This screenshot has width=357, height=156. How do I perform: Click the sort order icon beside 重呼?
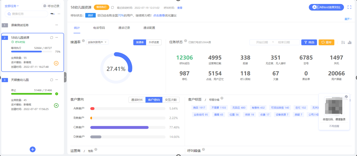pos(343,43)
